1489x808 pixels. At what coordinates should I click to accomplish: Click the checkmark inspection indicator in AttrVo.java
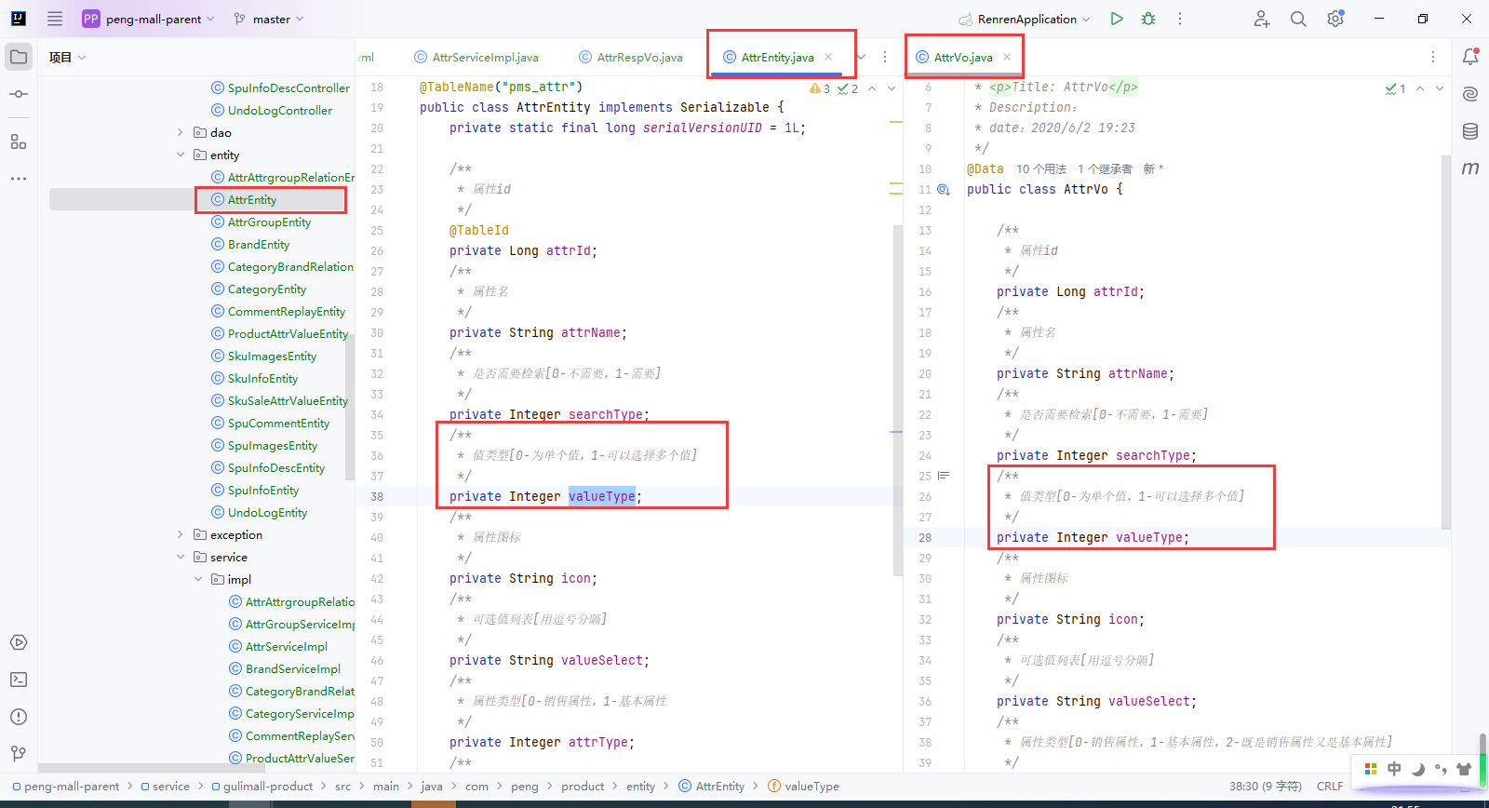(1395, 88)
